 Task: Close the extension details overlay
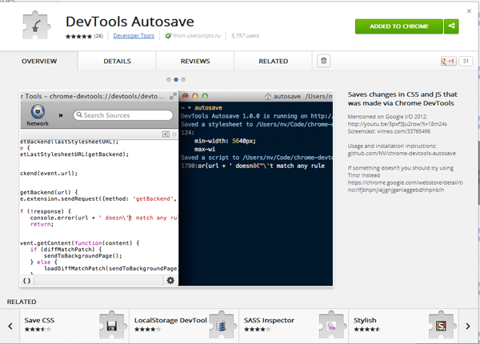coord(469,11)
